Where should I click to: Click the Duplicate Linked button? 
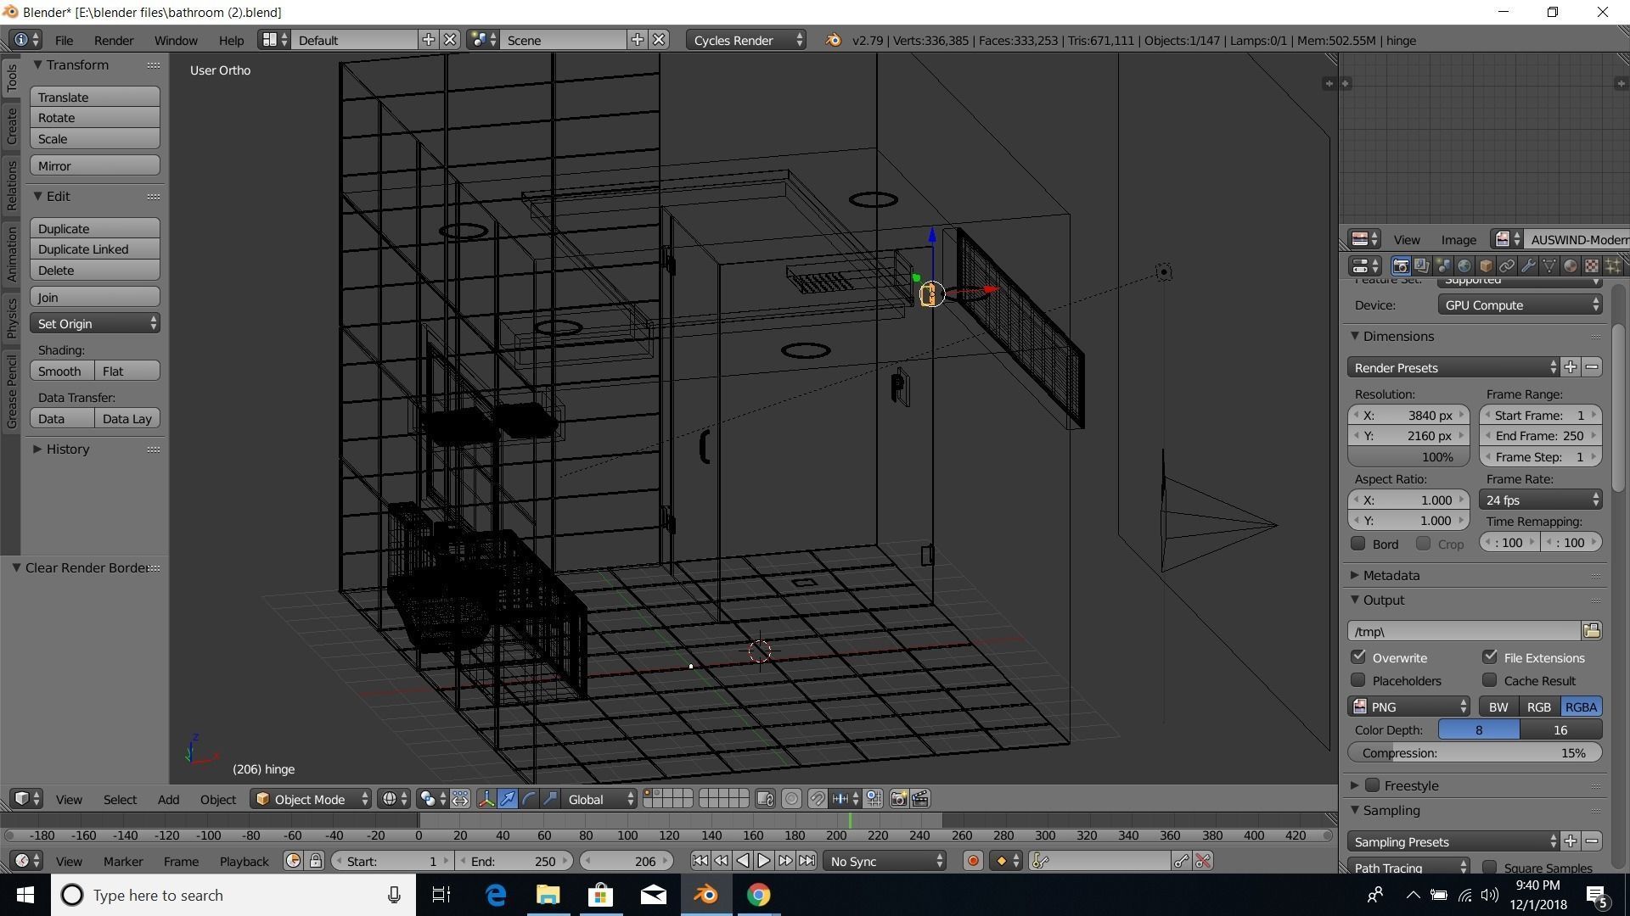(x=95, y=249)
